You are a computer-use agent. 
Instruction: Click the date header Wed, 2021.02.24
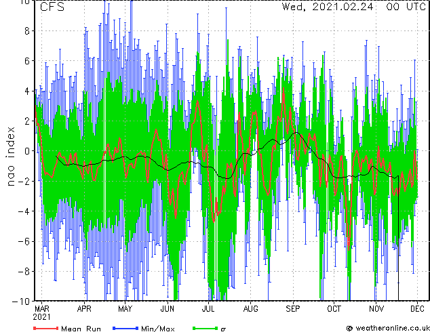point(328,7)
